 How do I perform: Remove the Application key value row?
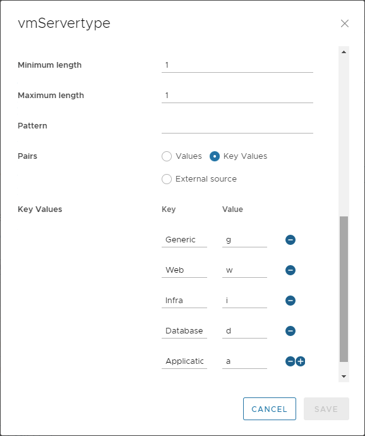click(290, 361)
